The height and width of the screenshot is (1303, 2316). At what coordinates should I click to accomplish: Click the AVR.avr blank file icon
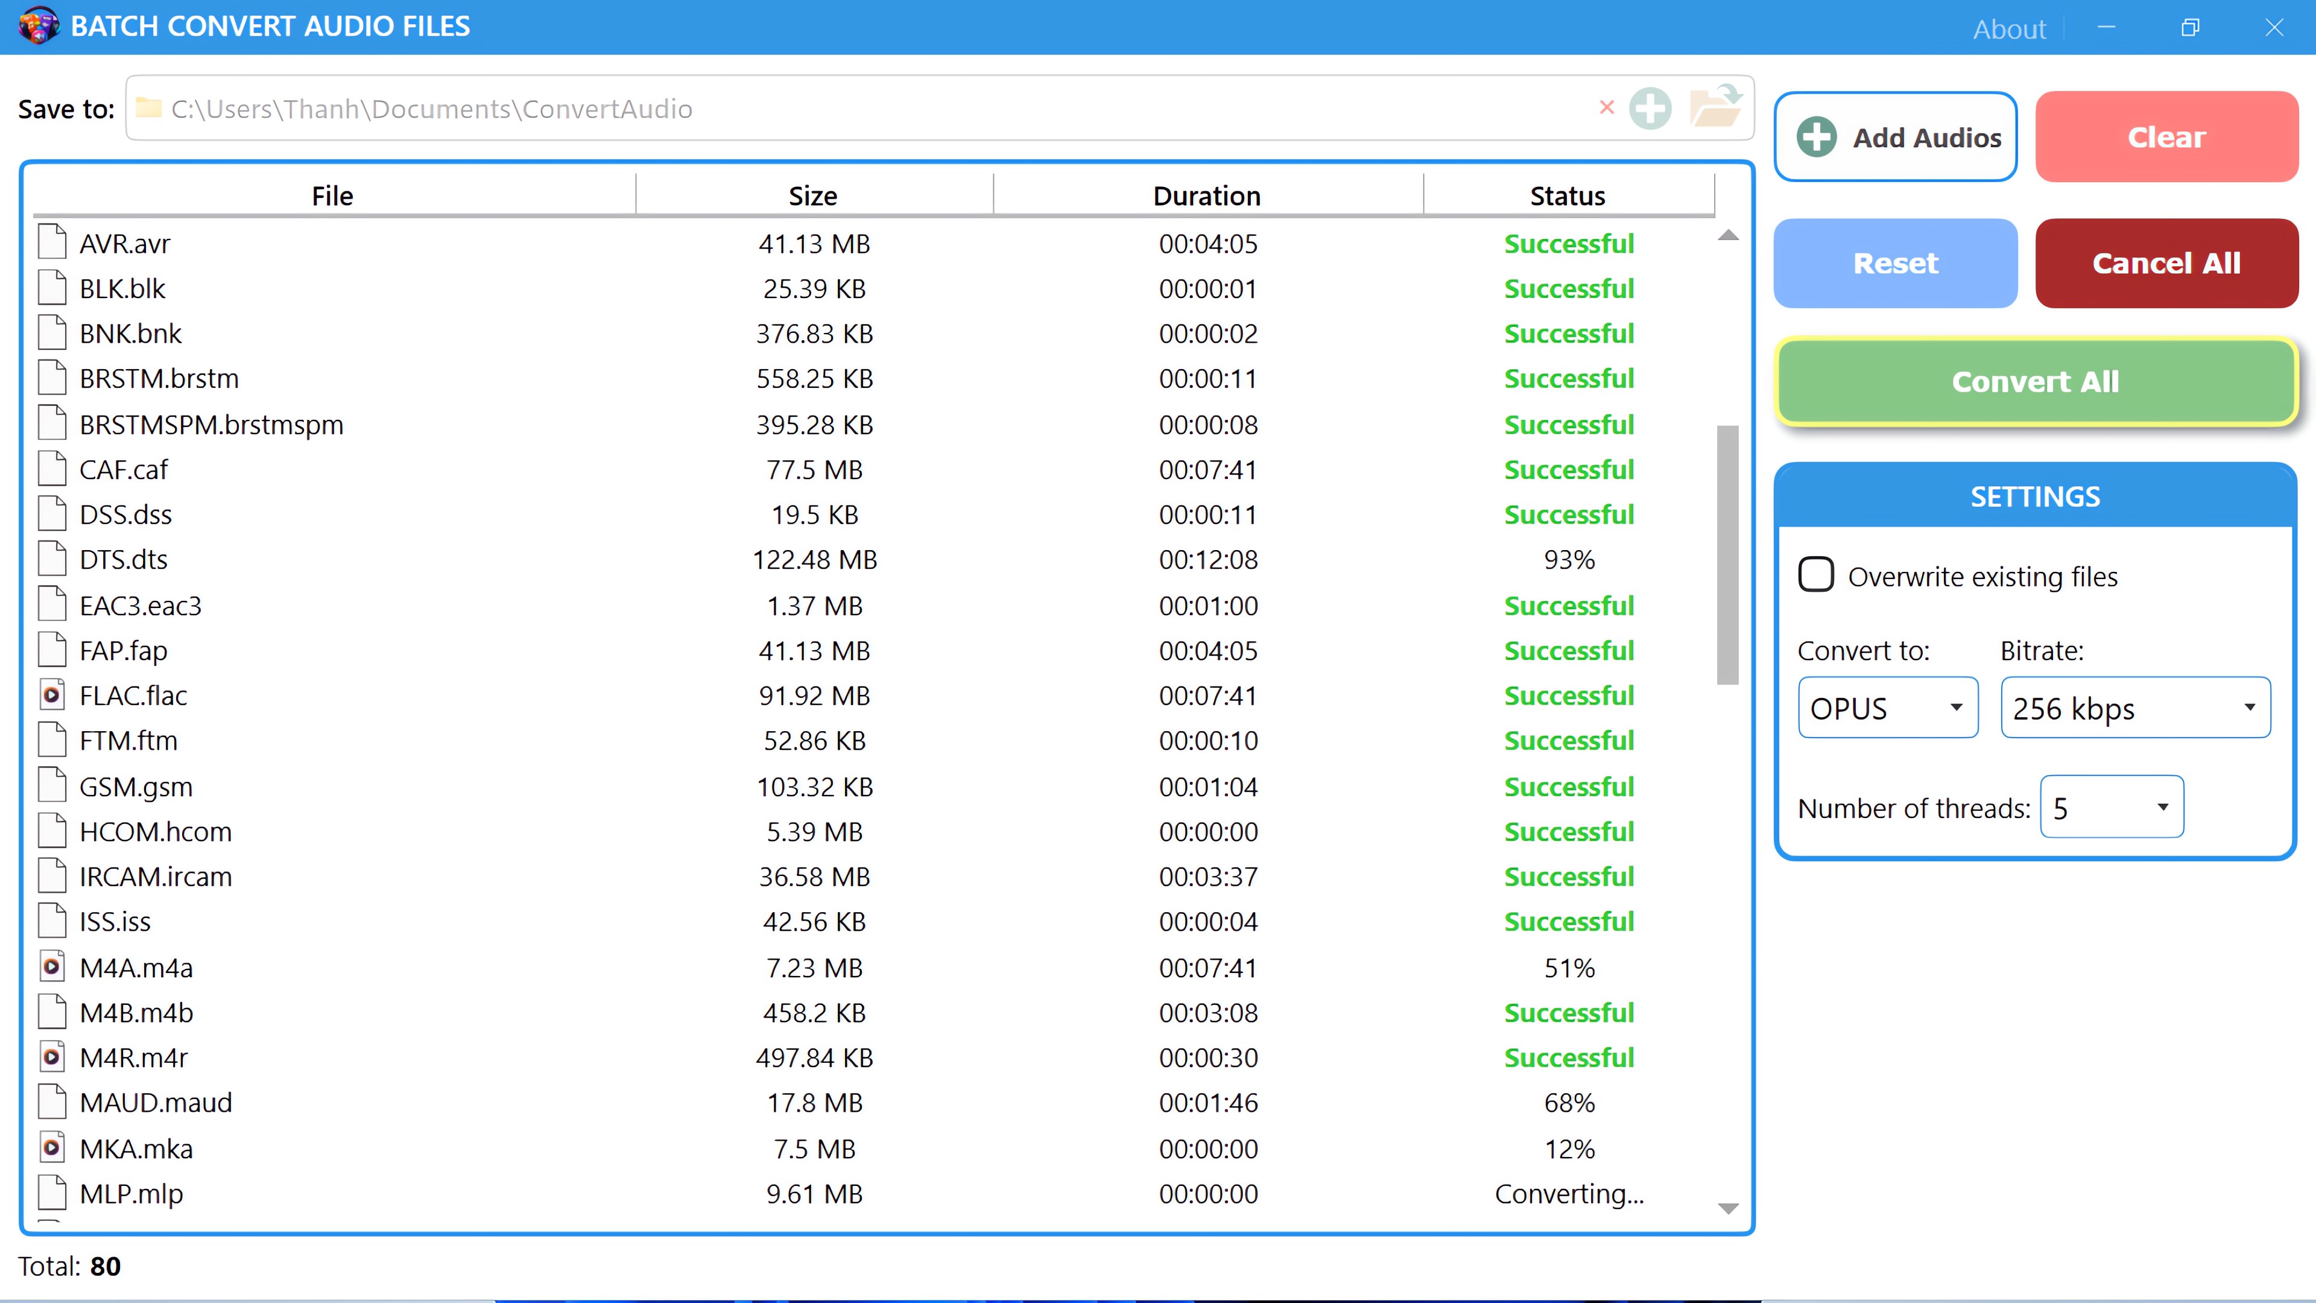52,243
